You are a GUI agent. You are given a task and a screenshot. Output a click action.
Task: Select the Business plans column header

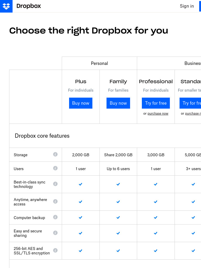pyautogui.click(x=169, y=63)
